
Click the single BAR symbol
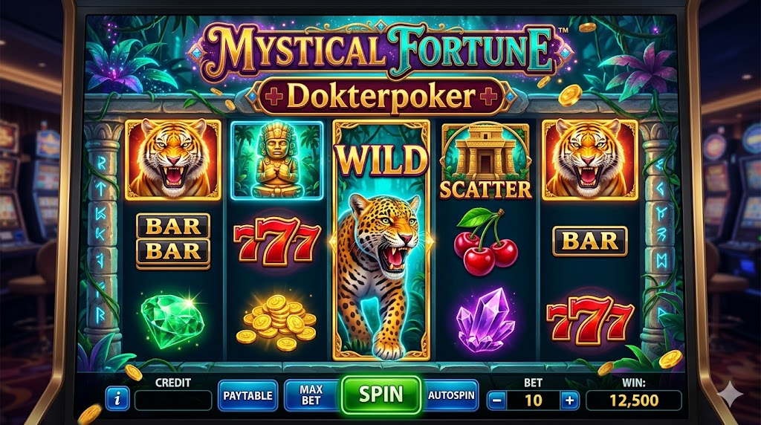click(x=589, y=241)
